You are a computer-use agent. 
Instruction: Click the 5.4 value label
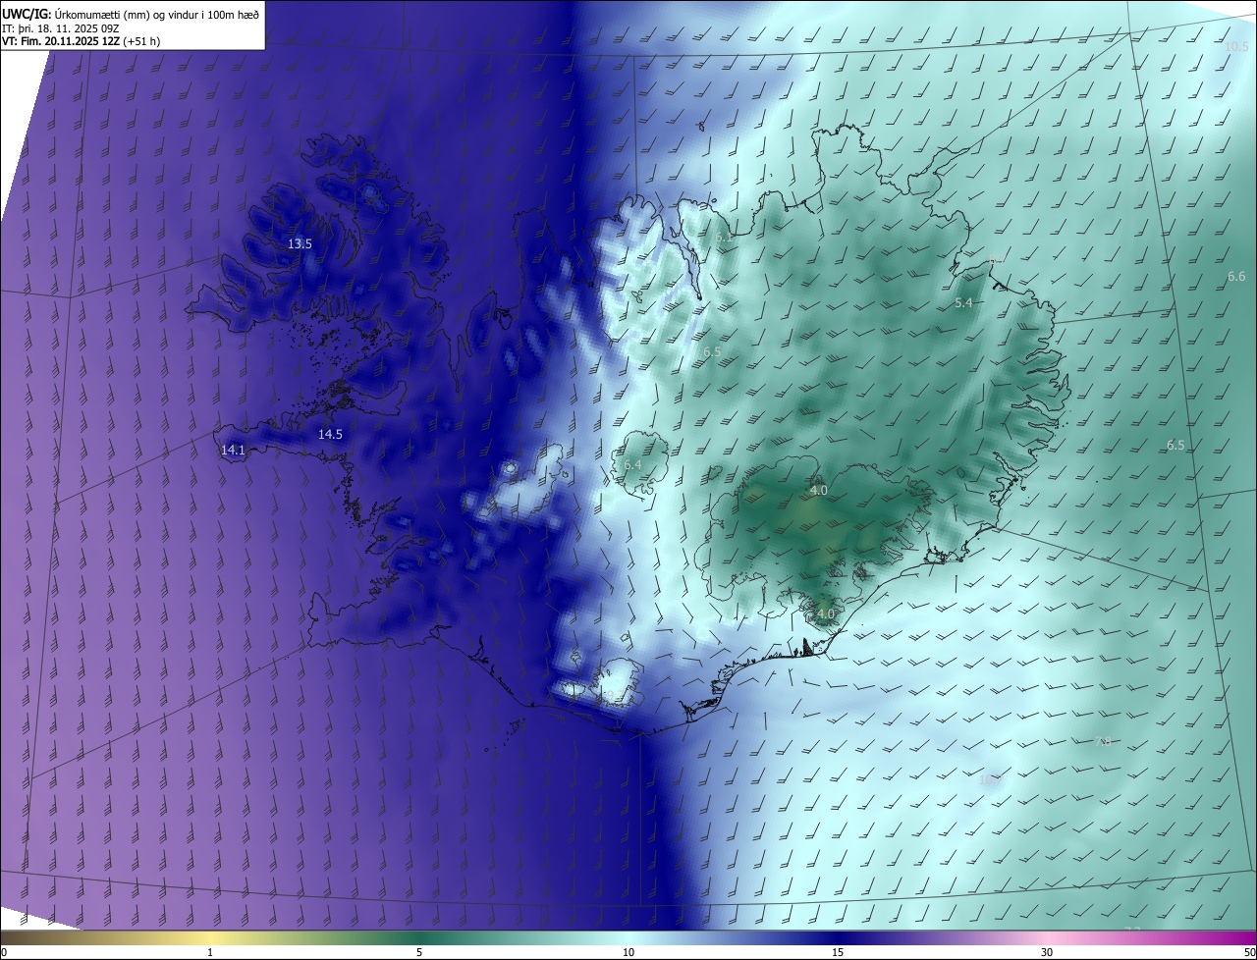963,302
